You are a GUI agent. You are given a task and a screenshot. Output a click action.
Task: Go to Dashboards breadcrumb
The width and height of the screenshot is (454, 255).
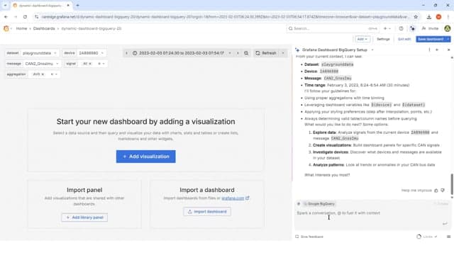click(x=44, y=28)
